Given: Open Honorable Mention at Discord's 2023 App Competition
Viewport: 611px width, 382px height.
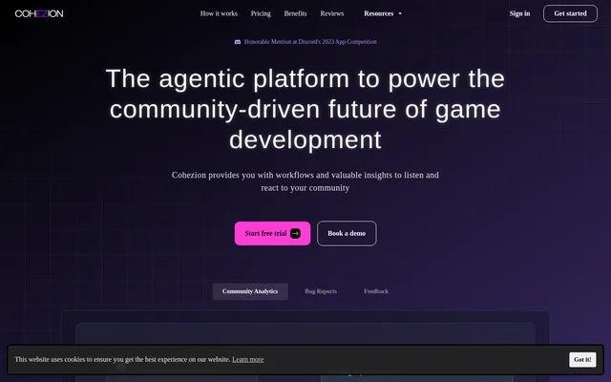Looking at the screenshot, I should (x=310, y=42).
